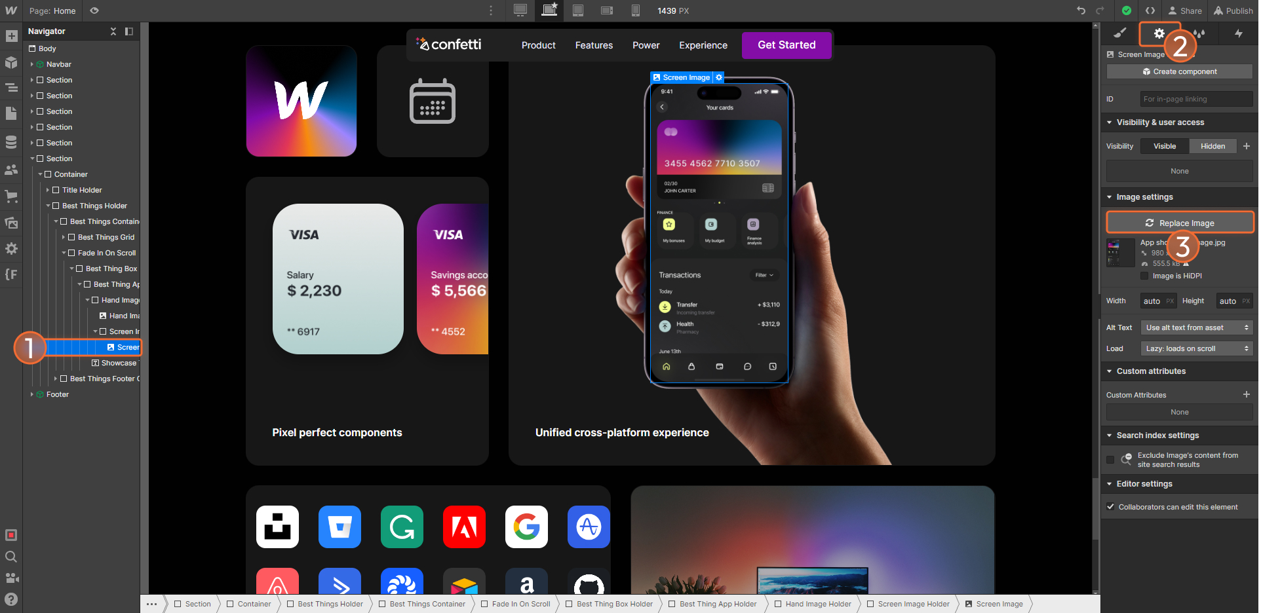Image resolution: width=1261 pixels, height=613 pixels.
Task: Switch to the Interactions panel with lightning icon
Action: 1239,33
